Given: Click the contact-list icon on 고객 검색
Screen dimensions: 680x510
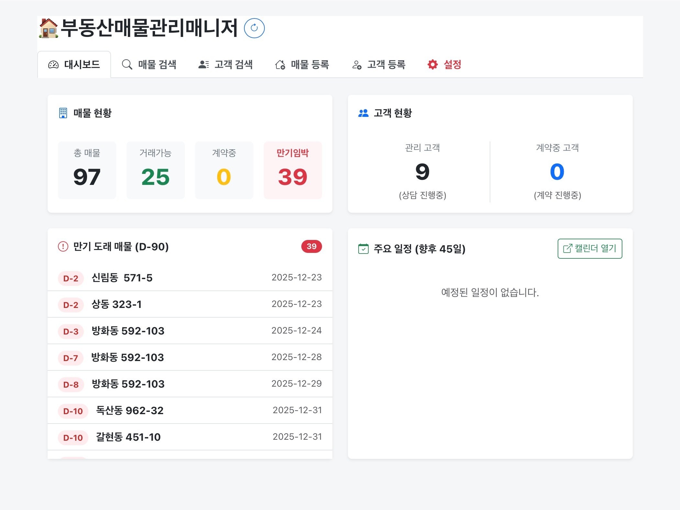Looking at the screenshot, I should pyautogui.click(x=203, y=64).
